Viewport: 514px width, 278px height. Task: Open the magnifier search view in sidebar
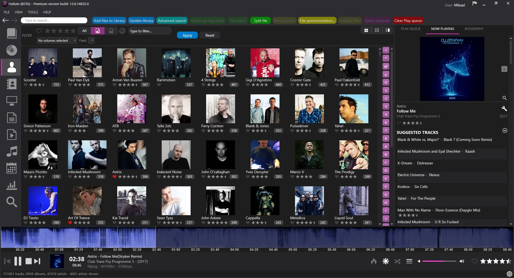tap(12, 202)
